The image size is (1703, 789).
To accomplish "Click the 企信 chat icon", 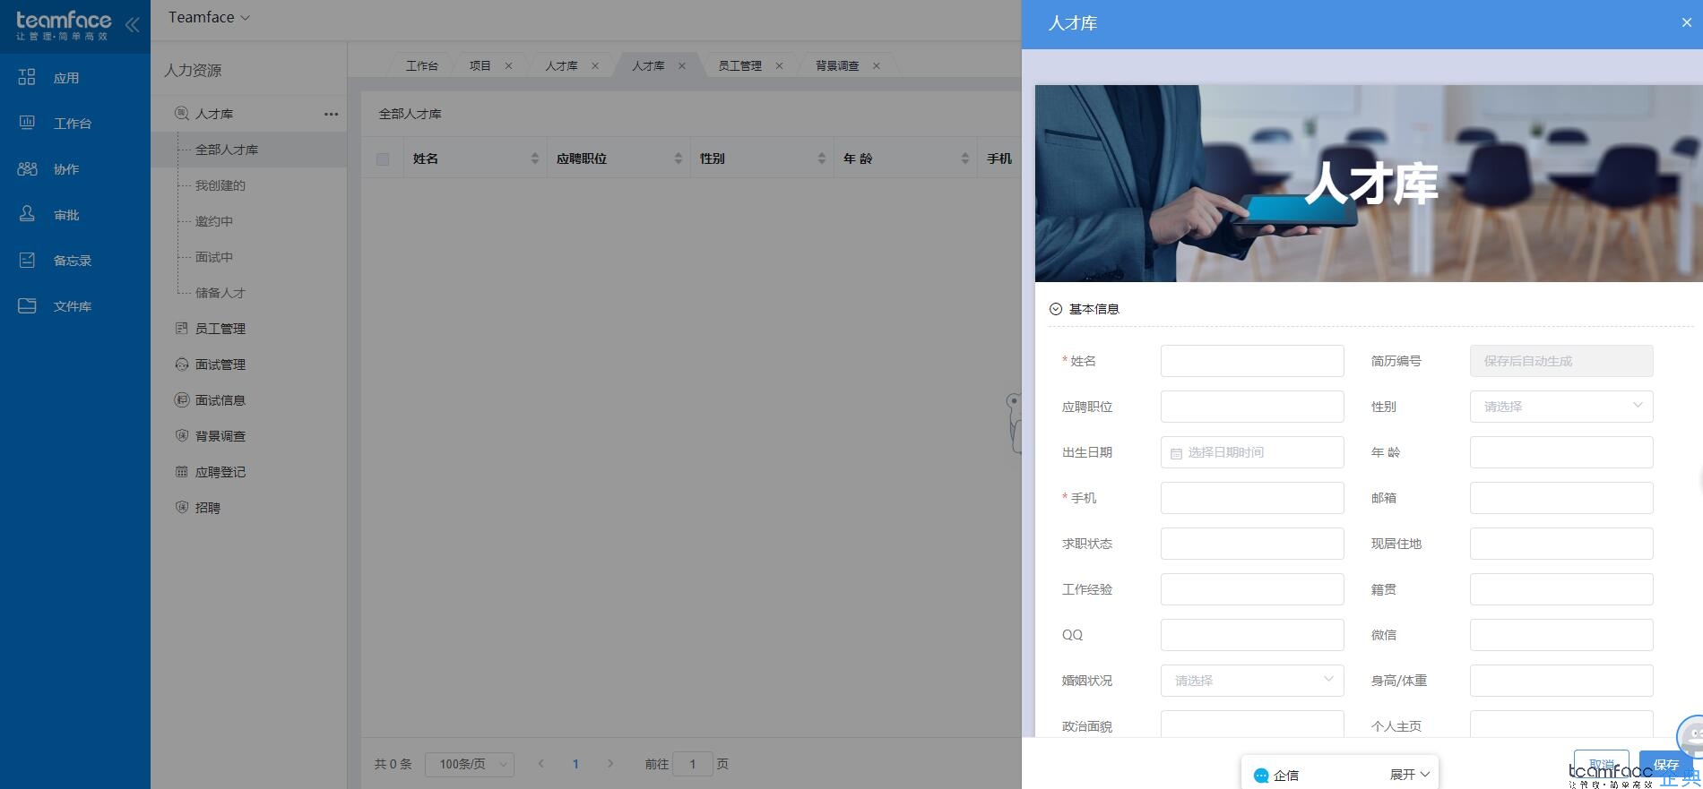I will coord(1261,776).
